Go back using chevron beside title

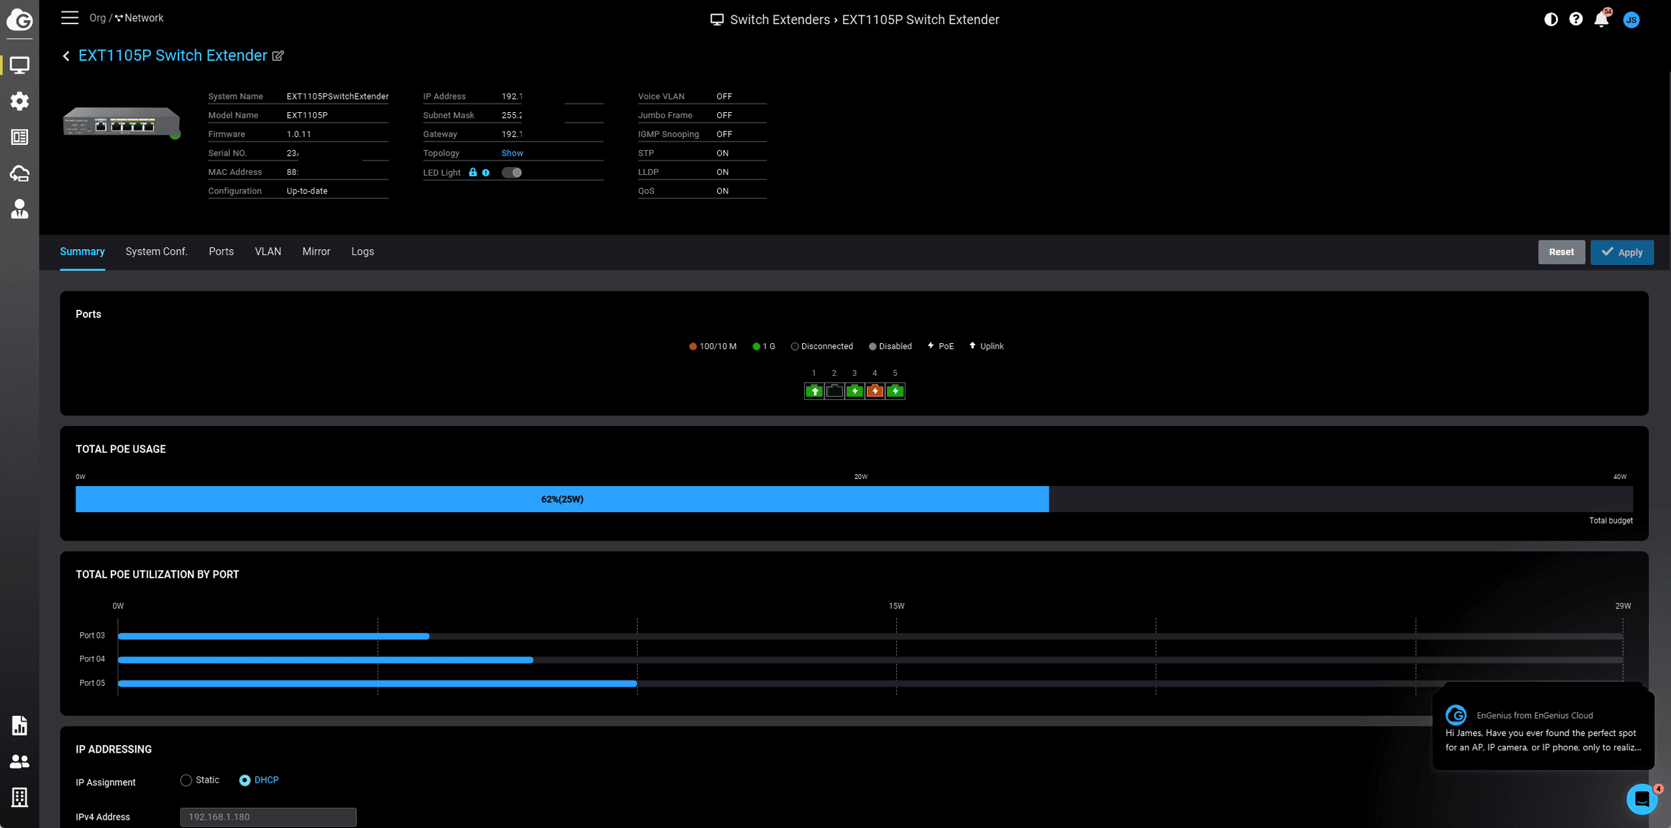(66, 56)
